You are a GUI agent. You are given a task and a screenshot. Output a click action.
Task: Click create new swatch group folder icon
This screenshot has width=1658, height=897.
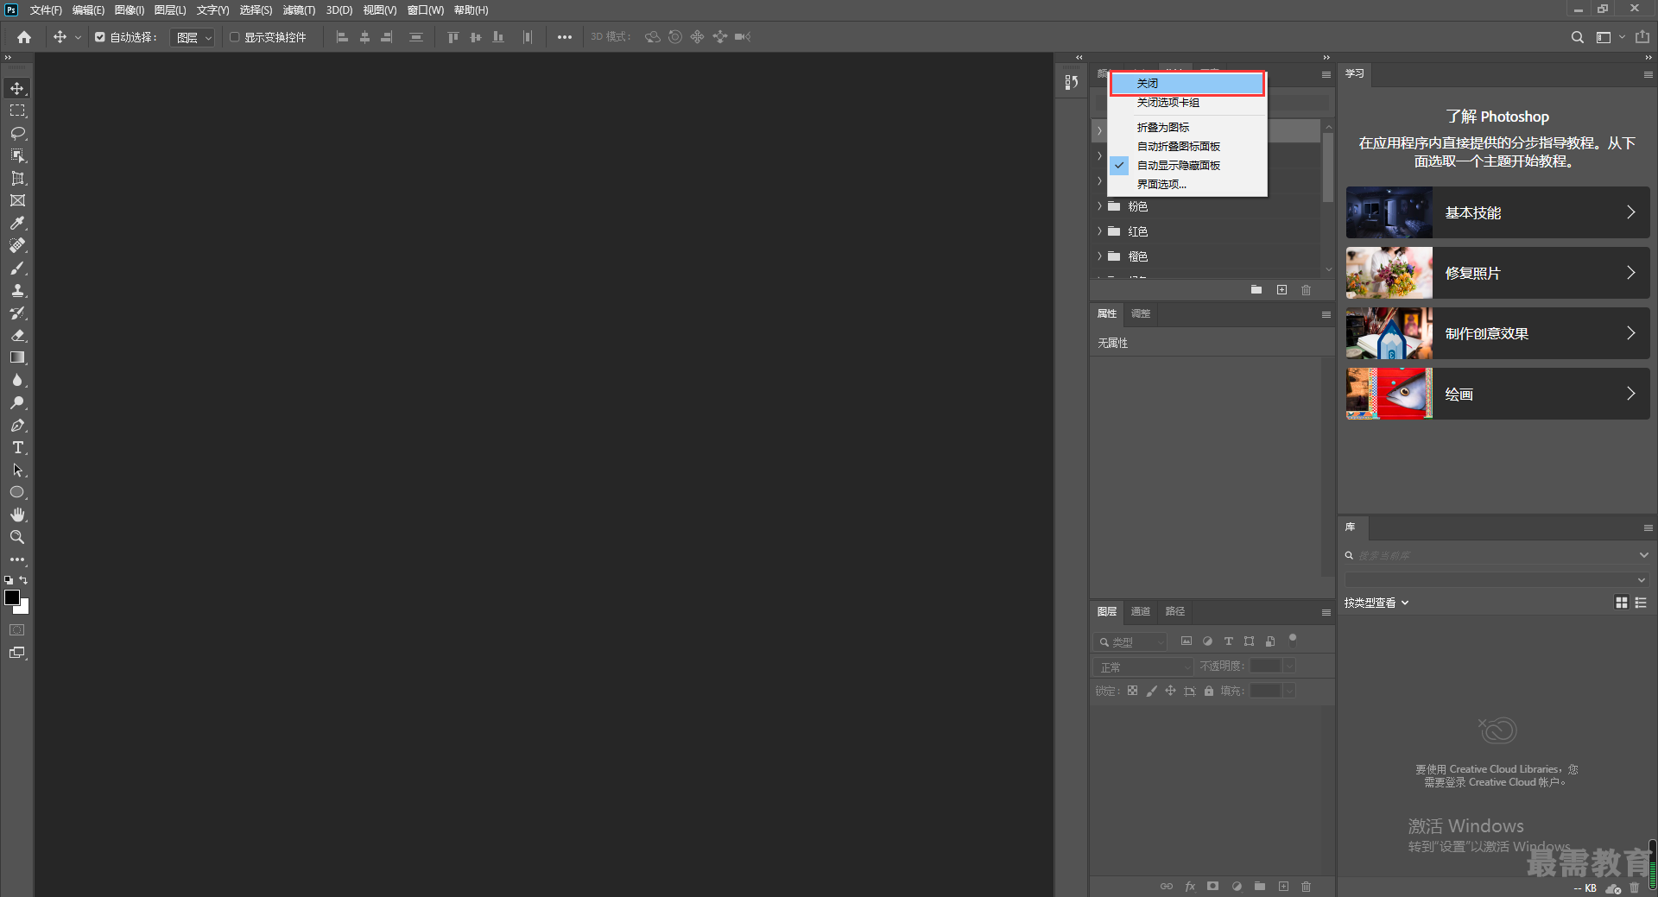click(1256, 290)
